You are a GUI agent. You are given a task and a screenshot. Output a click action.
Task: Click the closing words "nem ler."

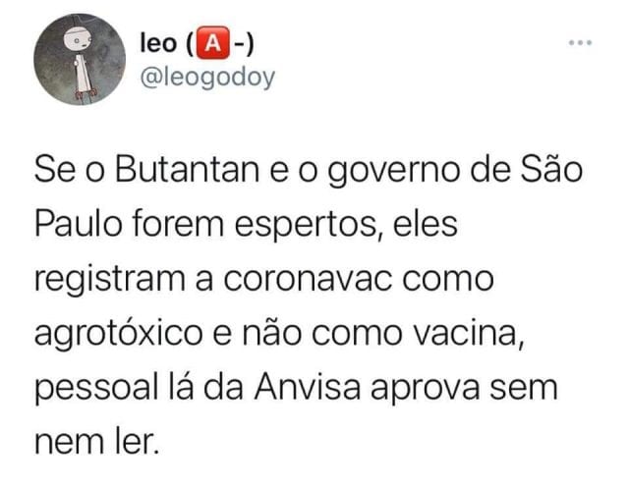(x=96, y=442)
